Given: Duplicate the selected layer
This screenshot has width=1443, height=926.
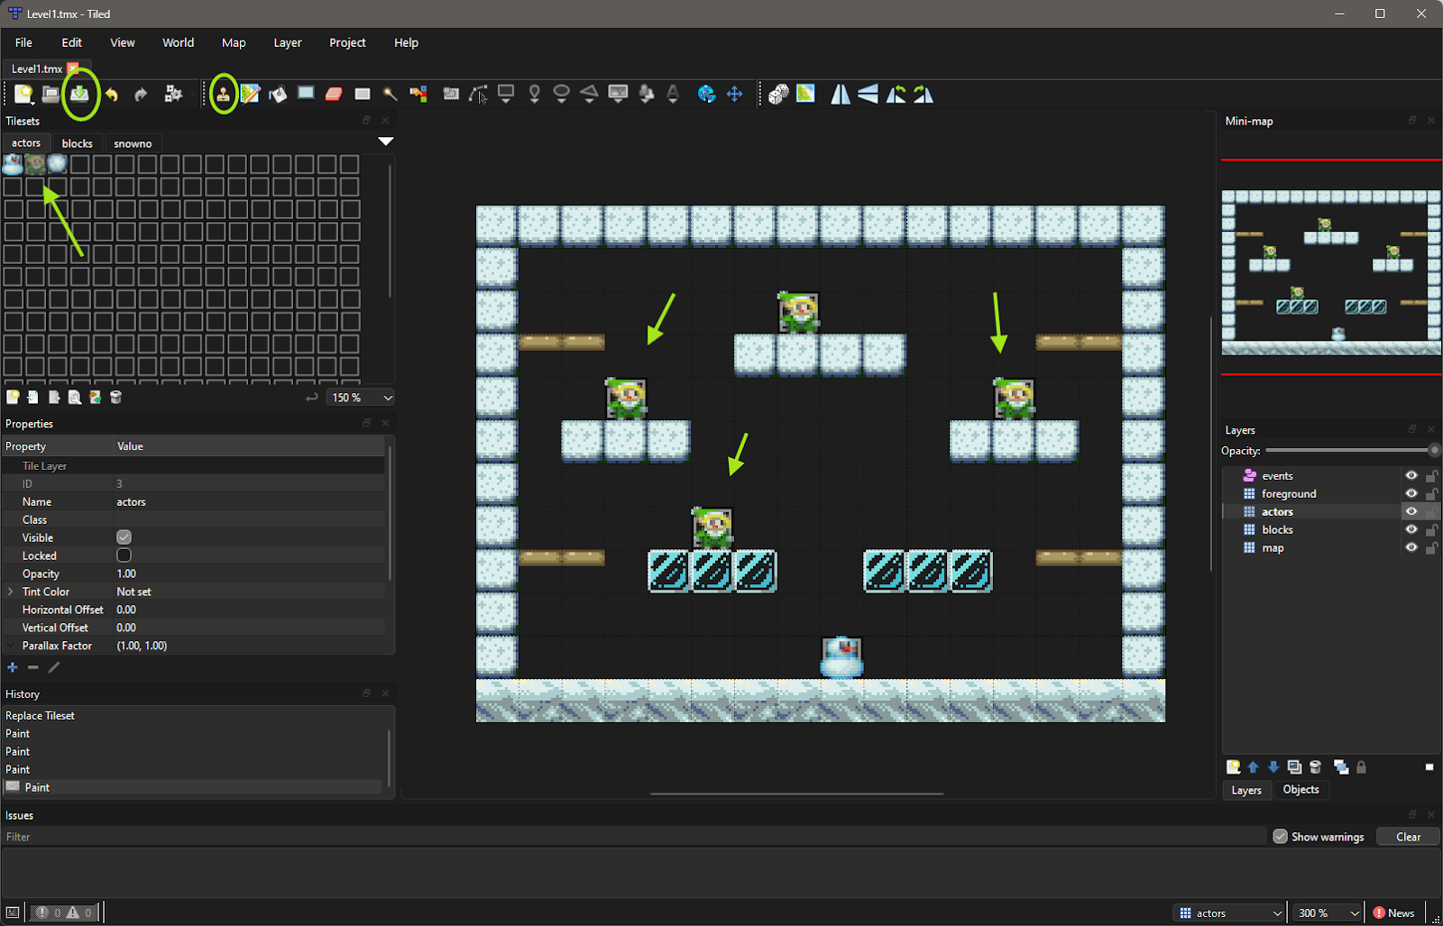Looking at the screenshot, I should tap(1294, 767).
